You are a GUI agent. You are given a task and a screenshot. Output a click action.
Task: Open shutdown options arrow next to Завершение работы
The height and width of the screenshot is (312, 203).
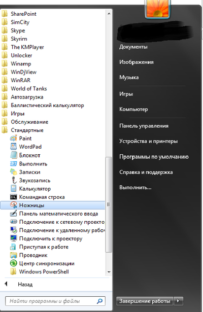[178, 301]
